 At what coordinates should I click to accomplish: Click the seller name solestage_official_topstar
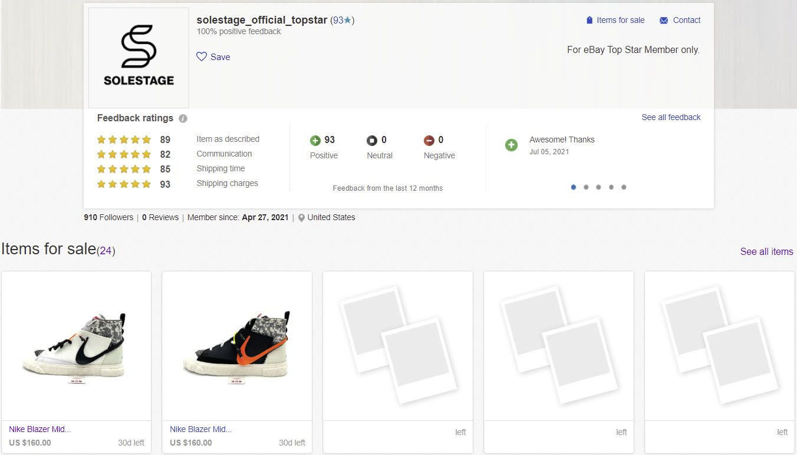tap(262, 20)
